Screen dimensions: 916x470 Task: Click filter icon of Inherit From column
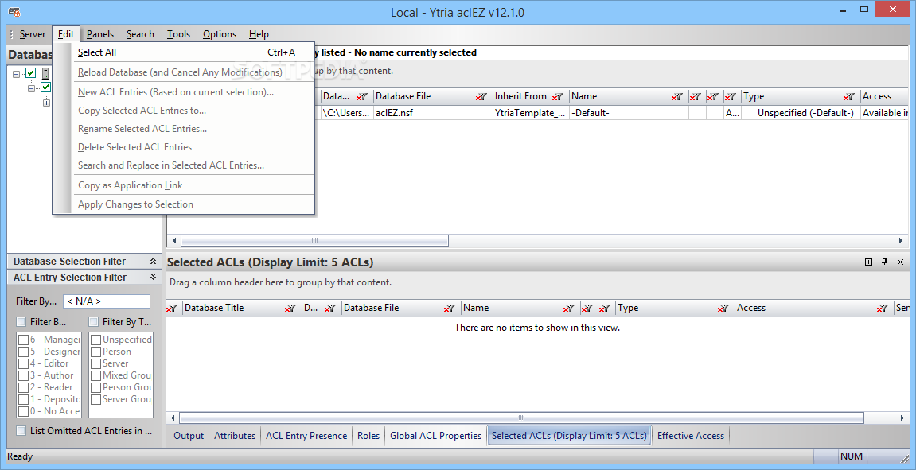pos(558,97)
